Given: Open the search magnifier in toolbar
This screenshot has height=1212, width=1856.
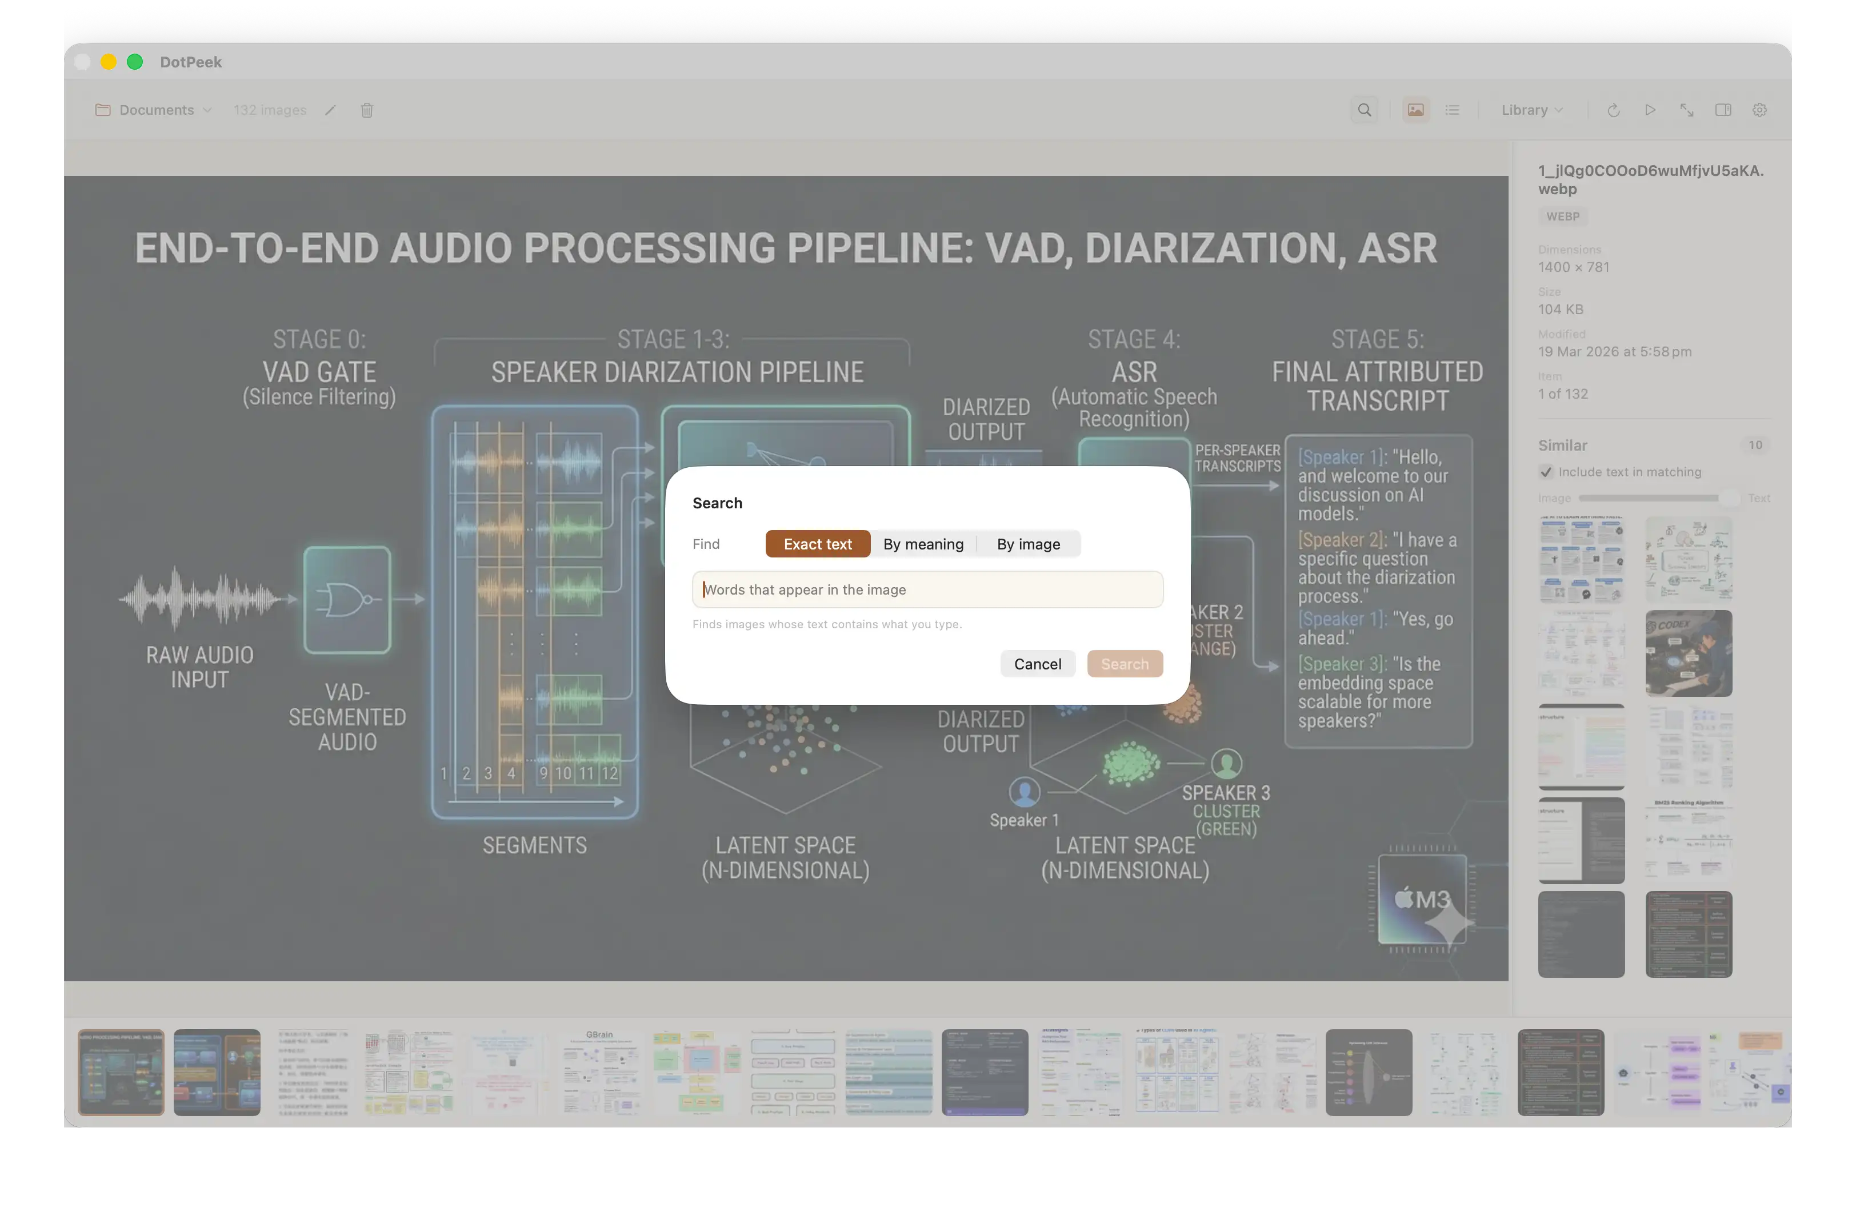Looking at the screenshot, I should pos(1364,110).
